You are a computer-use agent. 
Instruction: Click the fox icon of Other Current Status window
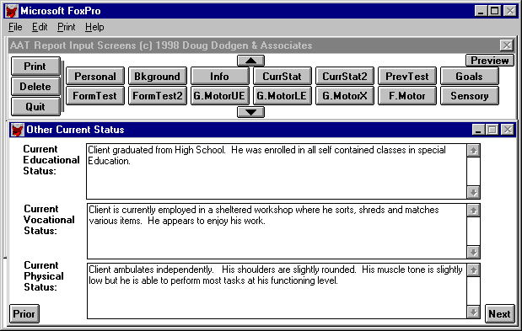click(x=18, y=130)
